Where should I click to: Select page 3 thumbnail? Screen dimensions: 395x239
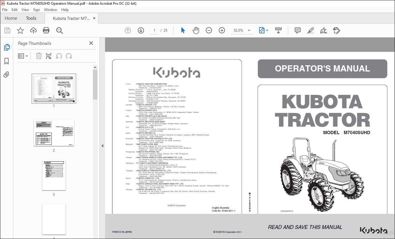coord(54,175)
